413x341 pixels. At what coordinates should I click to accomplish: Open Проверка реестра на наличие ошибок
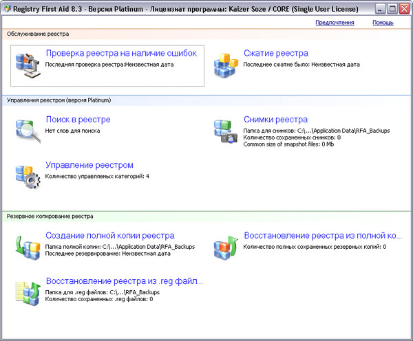click(121, 53)
